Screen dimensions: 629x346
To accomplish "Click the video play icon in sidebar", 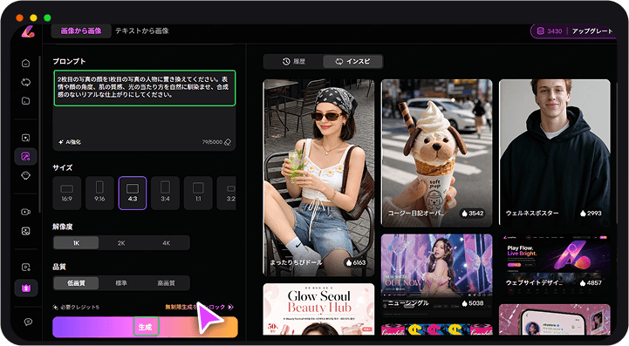I will (x=25, y=267).
